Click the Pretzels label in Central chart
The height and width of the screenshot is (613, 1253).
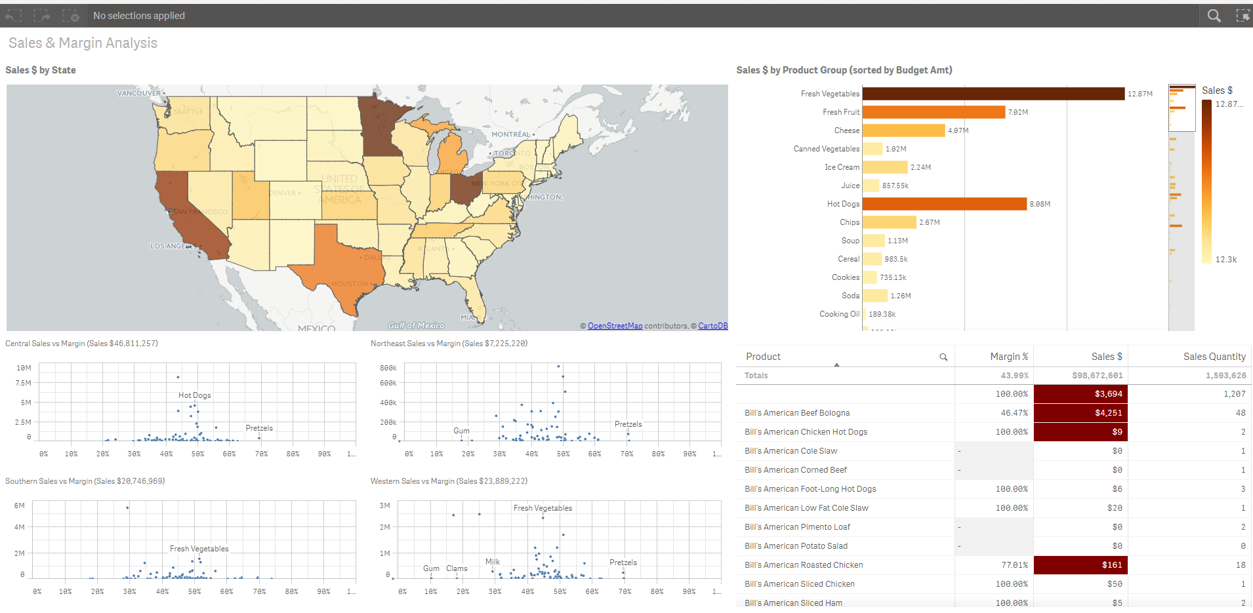259,428
